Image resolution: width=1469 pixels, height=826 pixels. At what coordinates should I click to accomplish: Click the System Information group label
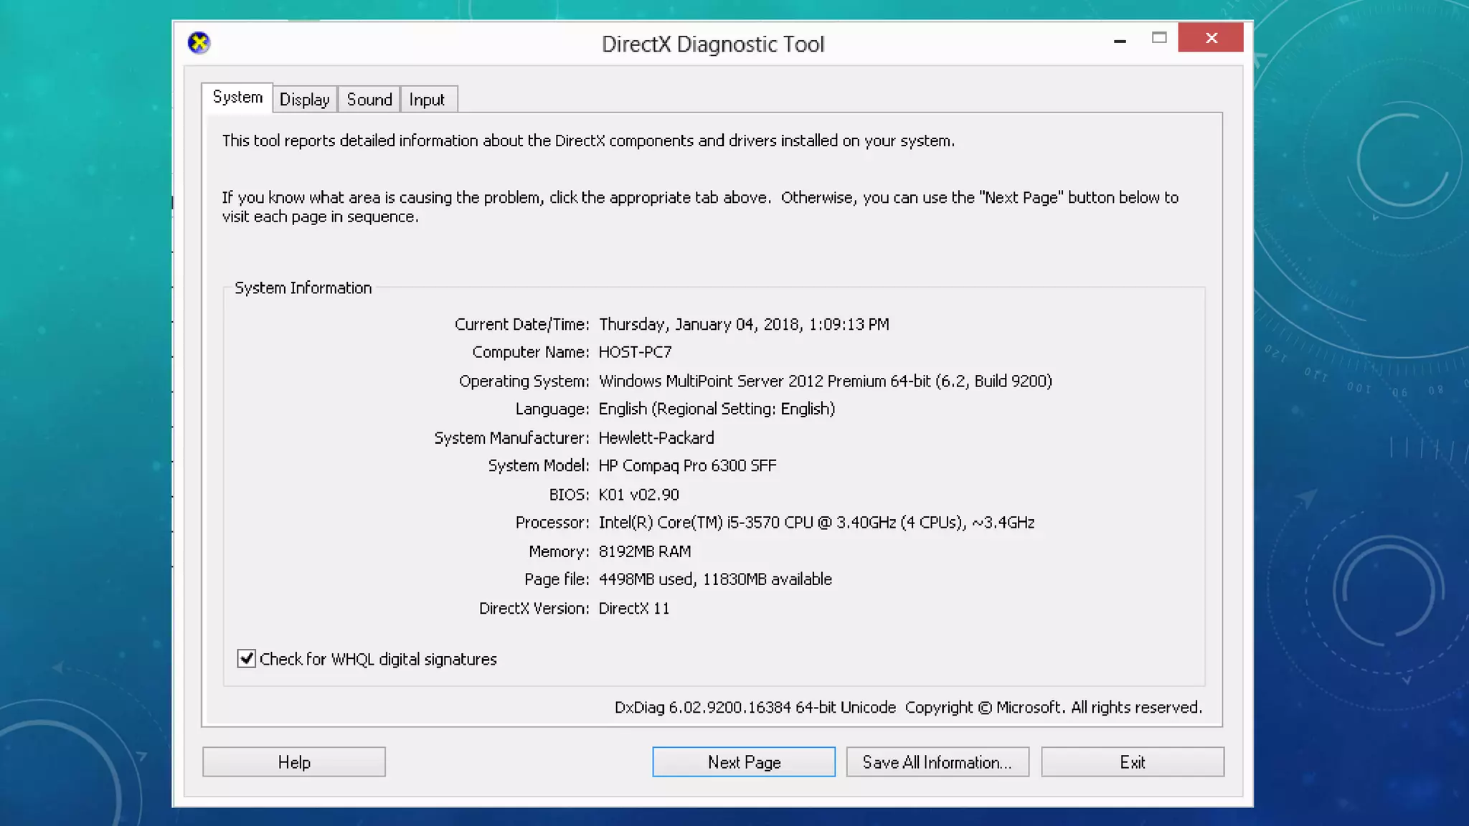(x=303, y=288)
